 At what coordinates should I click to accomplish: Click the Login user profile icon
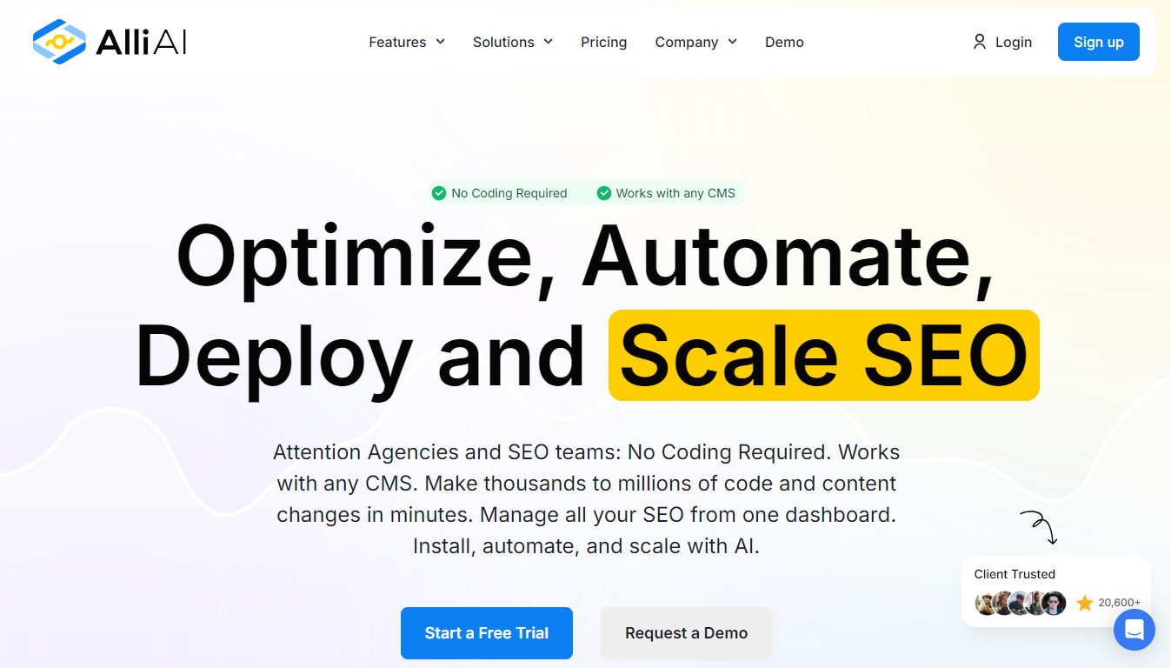[x=980, y=42]
